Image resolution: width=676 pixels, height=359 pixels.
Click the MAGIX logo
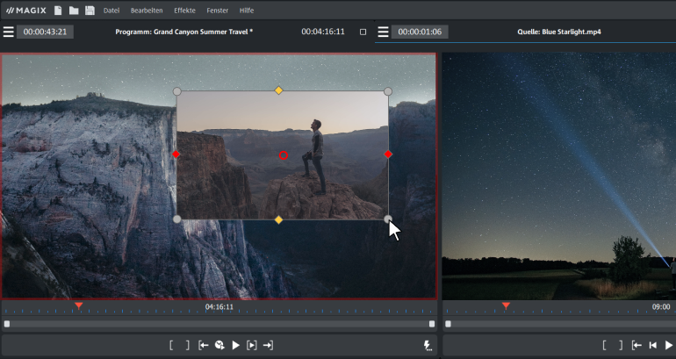(x=25, y=11)
